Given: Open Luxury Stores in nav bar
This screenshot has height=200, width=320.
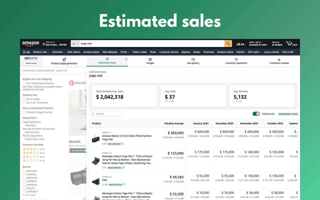Looking at the screenshot, I should (x=271, y=52).
